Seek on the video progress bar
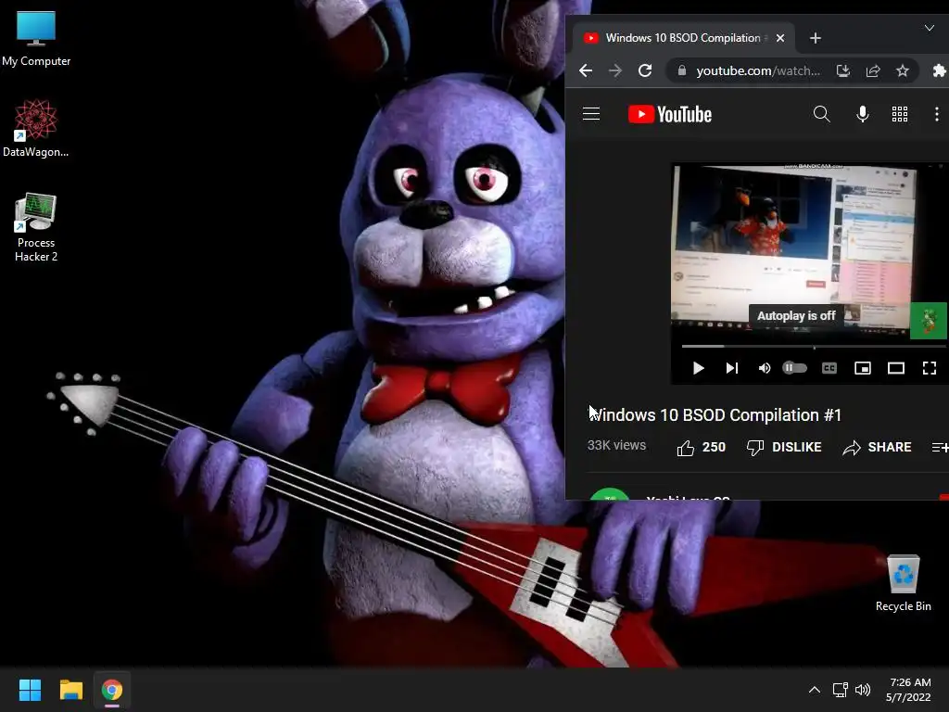949x712 pixels. [814, 347]
